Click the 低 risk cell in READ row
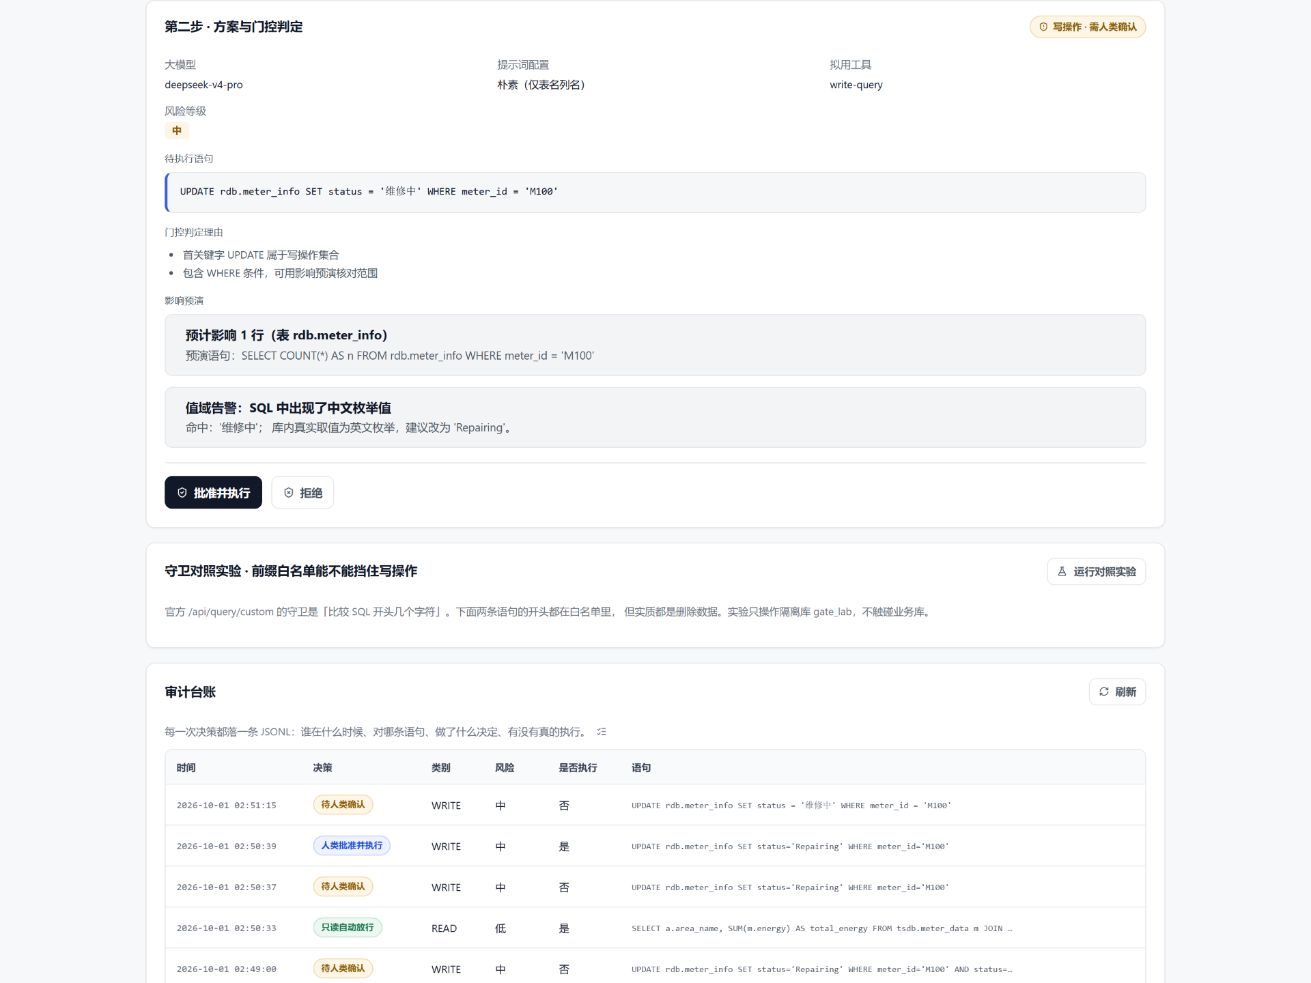1311x983 pixels. point(501,928)
